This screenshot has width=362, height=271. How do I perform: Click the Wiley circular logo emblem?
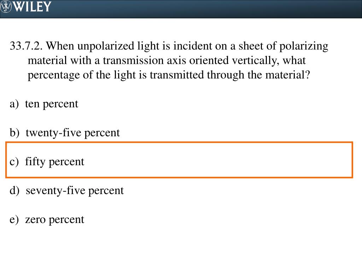click(6, 6)
